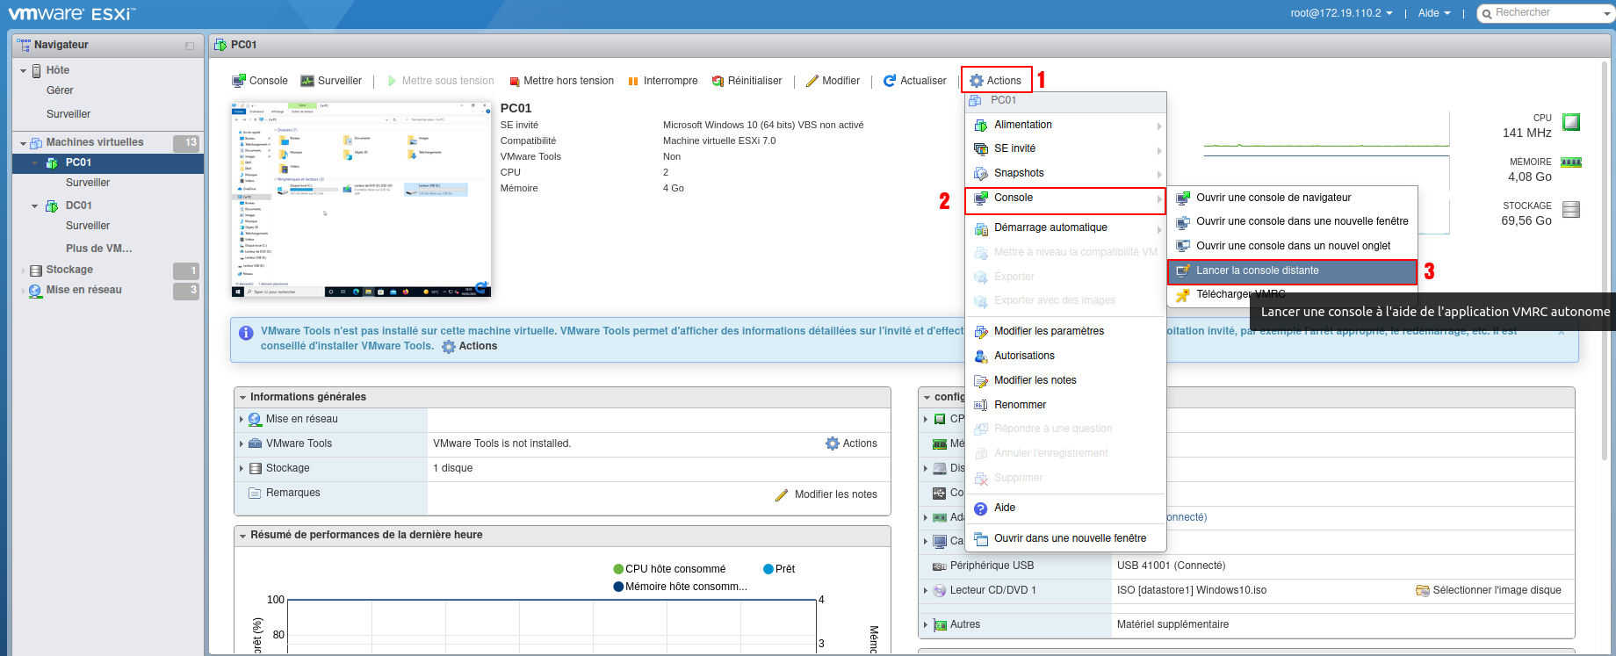Click the Réinitialiser reset icon
Image resolution: width=1616 pixels, height=656 pixels.
pos(718,81)
